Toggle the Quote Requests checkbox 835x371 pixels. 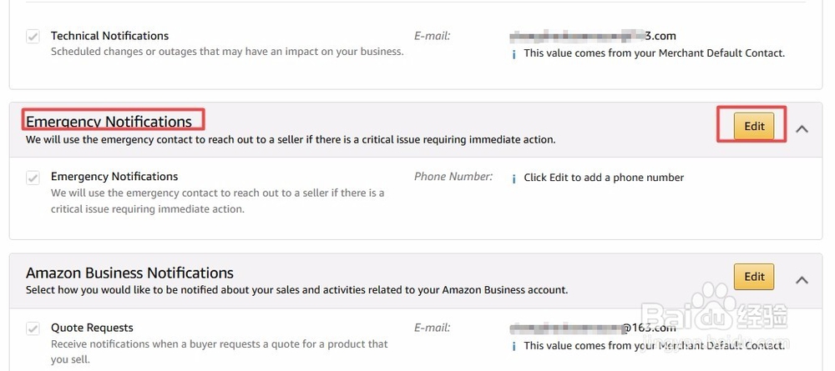(x=33, y=328)
